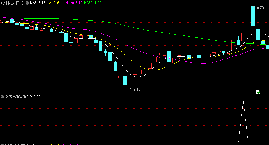Select the MA60: 4.99 label
The width and height of the screenshot is (269, 145).
coord(93,3)
